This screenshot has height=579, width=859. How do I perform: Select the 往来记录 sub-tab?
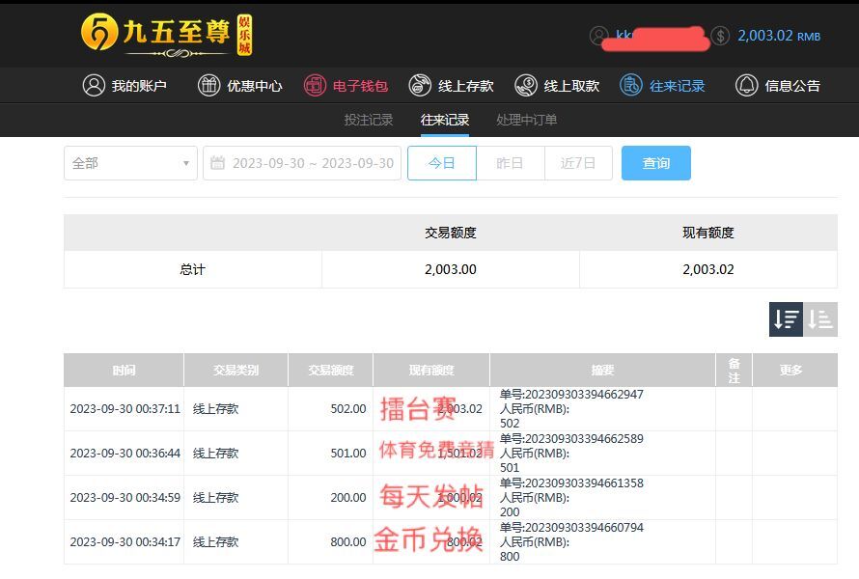(x=445, y=120)
